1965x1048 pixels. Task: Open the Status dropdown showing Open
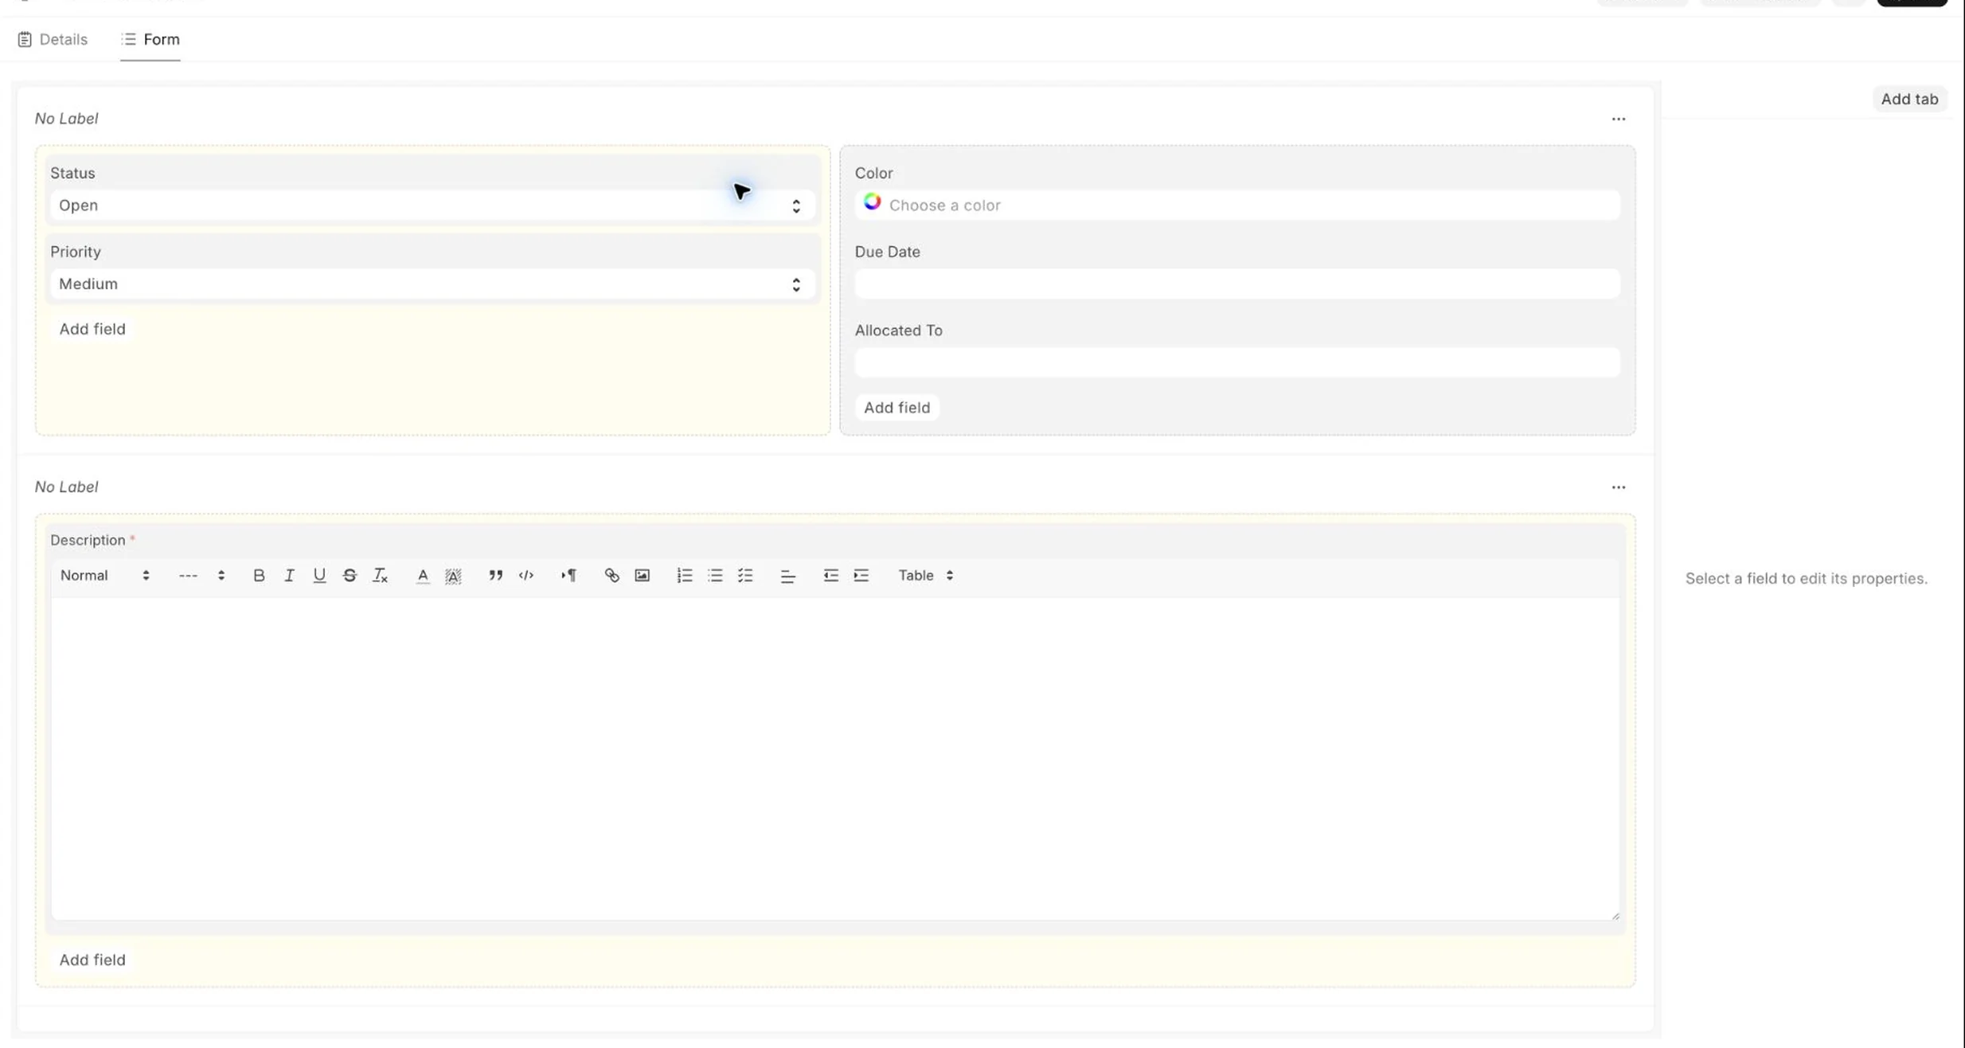pos(432,205)
